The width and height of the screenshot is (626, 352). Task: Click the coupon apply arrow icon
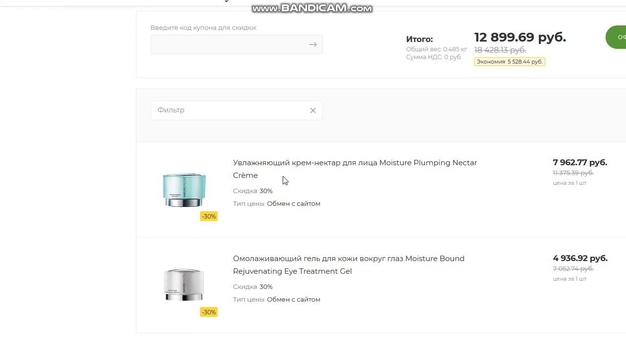point(313,44)
